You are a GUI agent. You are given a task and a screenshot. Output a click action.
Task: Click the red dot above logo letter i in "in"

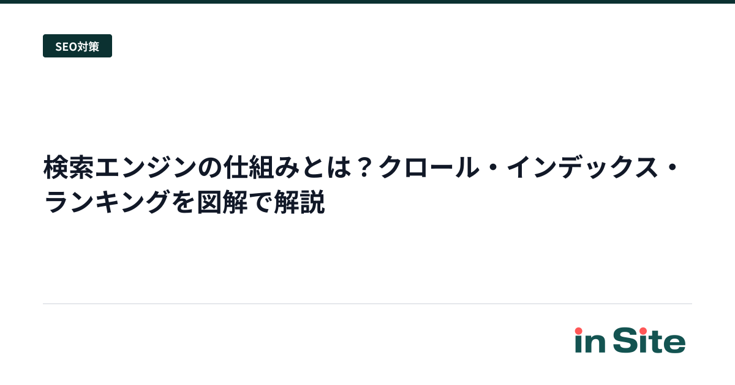tap(578, 331)
